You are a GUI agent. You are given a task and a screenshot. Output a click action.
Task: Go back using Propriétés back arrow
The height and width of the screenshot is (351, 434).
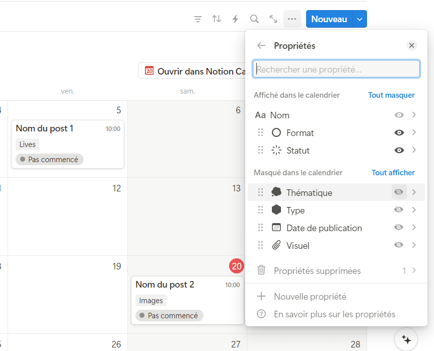(x=261, y=46)
